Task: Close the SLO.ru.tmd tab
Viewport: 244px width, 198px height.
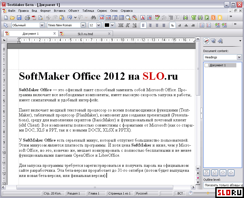Action: 109,34
